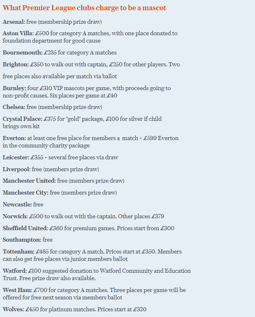Click the Everton club name

[x=14, y=138]
